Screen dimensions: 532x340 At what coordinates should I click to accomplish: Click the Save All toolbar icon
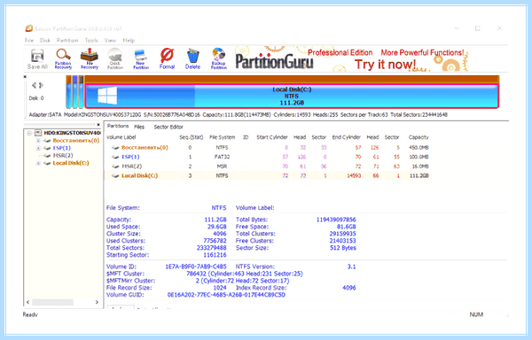(37, 59)
